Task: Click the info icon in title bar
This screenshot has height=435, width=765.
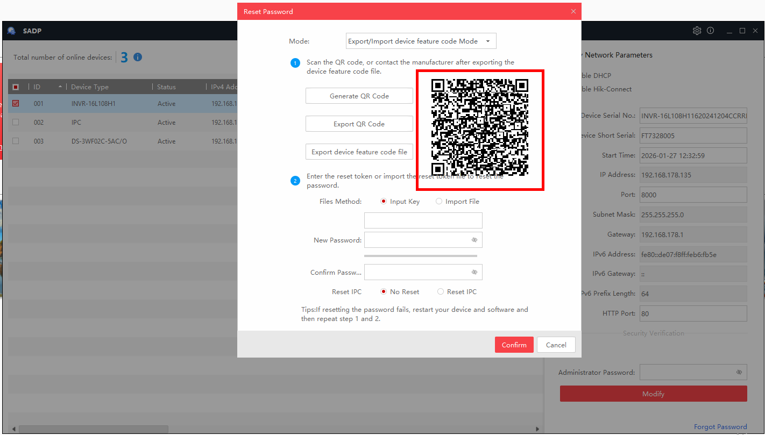Action: pyautogui.click(x=711, y=31)
